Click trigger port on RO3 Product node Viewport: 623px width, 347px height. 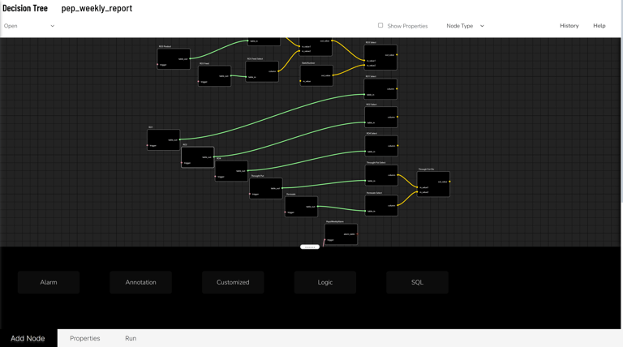157,64
